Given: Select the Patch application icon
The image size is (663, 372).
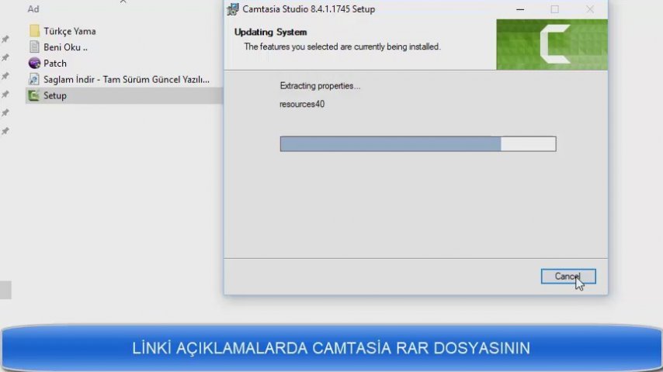Looking at the screenshot, I should point(34,63).
